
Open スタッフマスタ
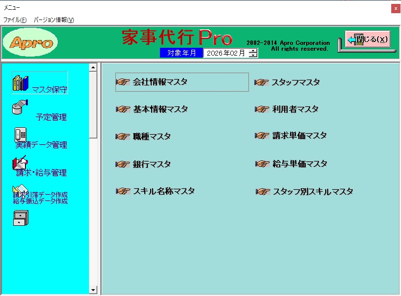(295, 82)
